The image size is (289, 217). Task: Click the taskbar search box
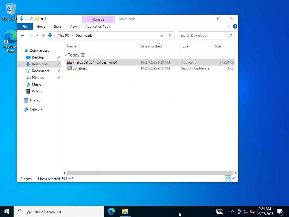point(59,211)
